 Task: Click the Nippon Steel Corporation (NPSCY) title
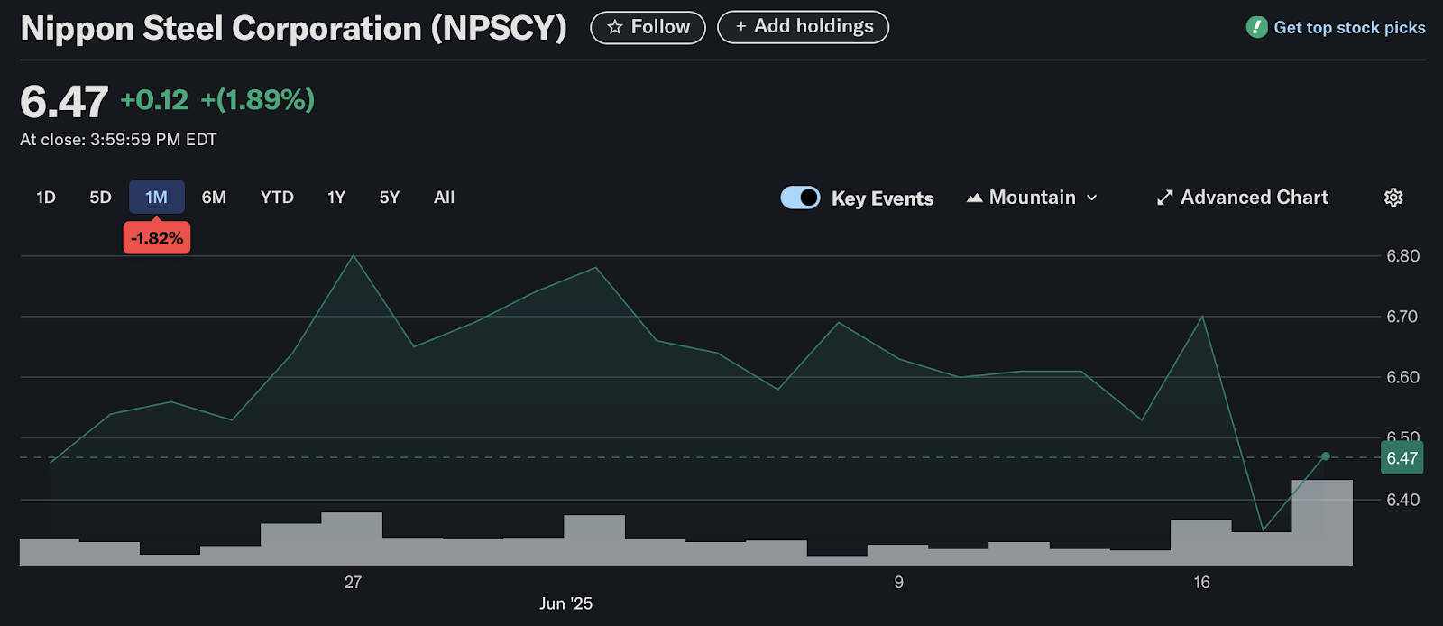tap(294, 28)
